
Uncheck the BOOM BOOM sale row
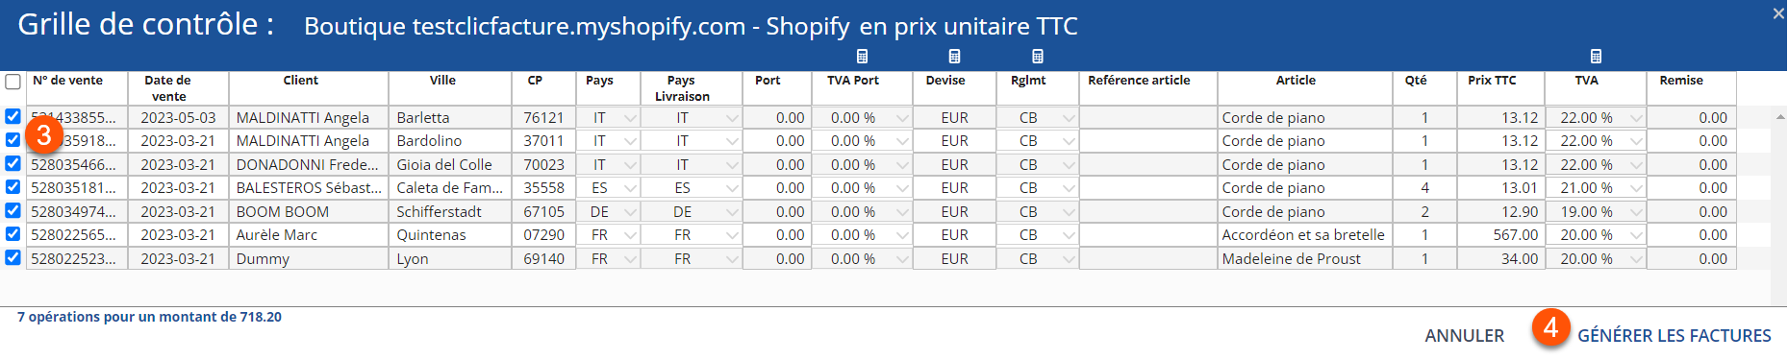[13, 210]
